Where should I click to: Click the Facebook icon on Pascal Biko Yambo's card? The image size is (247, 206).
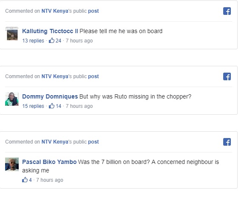(x=227, y=142)
